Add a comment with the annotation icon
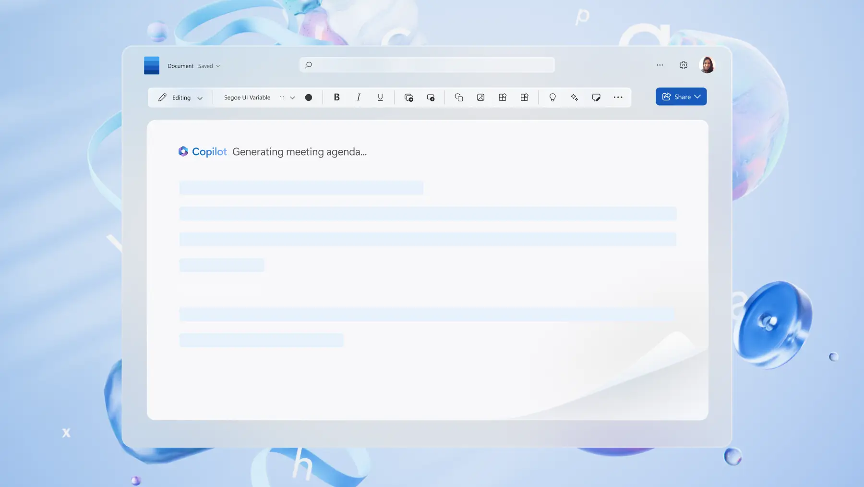Viewport: 864px width, 487px height. pos(596,97)
